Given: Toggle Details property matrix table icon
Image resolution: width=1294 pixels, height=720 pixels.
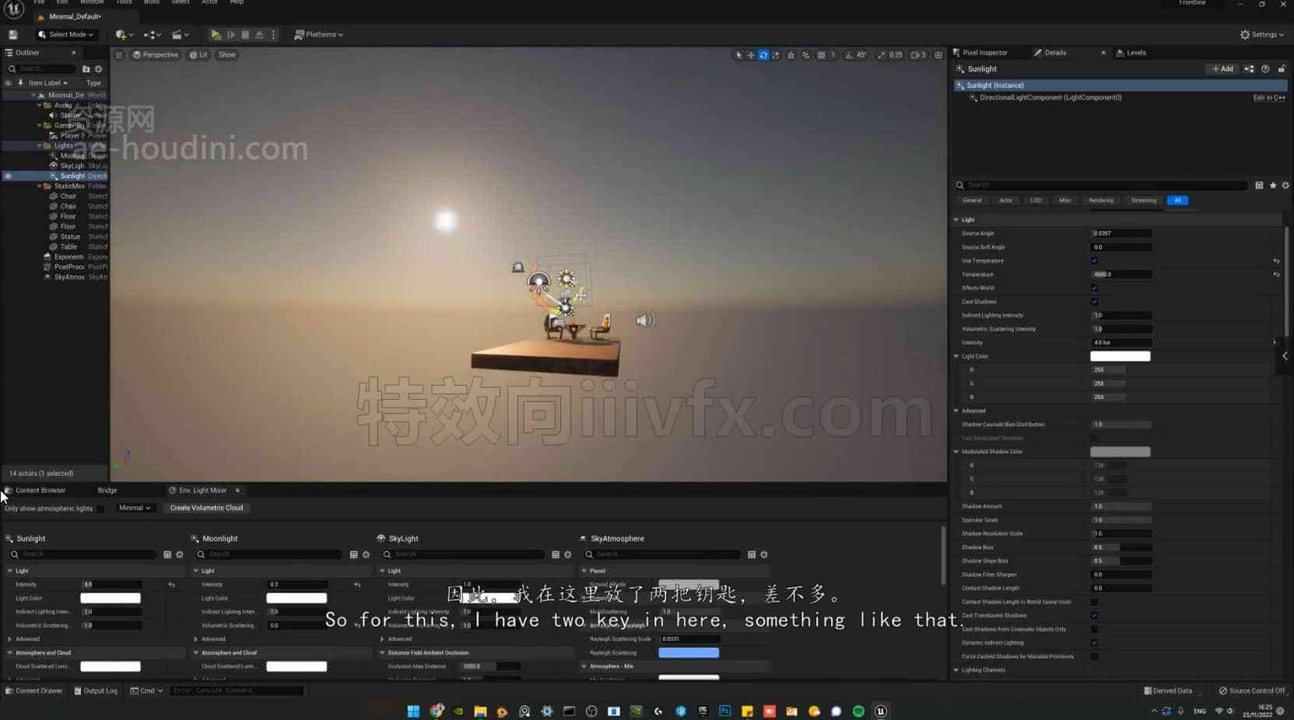Looking at the screenshot, I should click(1259, 185).
